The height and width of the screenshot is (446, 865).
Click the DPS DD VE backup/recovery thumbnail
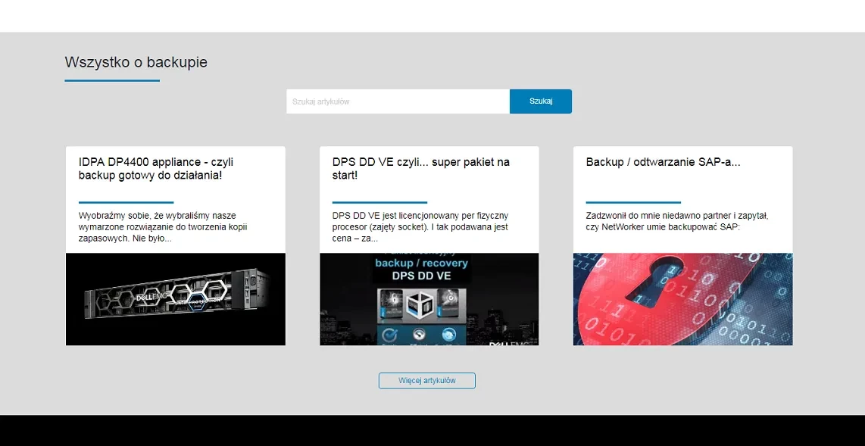click(x=429, y=299)
